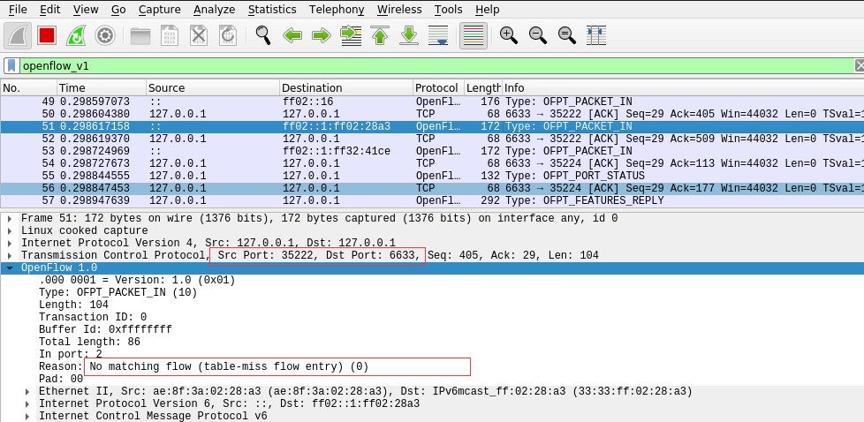Jump to the first packet

[x=380, y=36]
